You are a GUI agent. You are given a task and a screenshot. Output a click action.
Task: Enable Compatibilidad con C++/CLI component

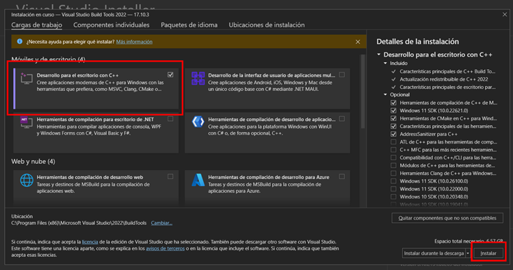[x=393, y=157]
